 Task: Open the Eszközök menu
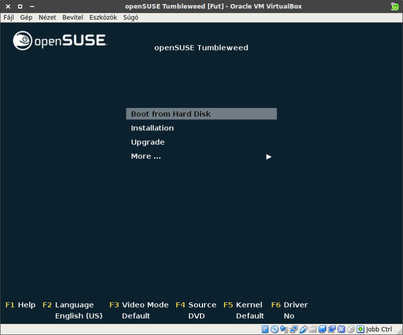[x=103, y=18]
